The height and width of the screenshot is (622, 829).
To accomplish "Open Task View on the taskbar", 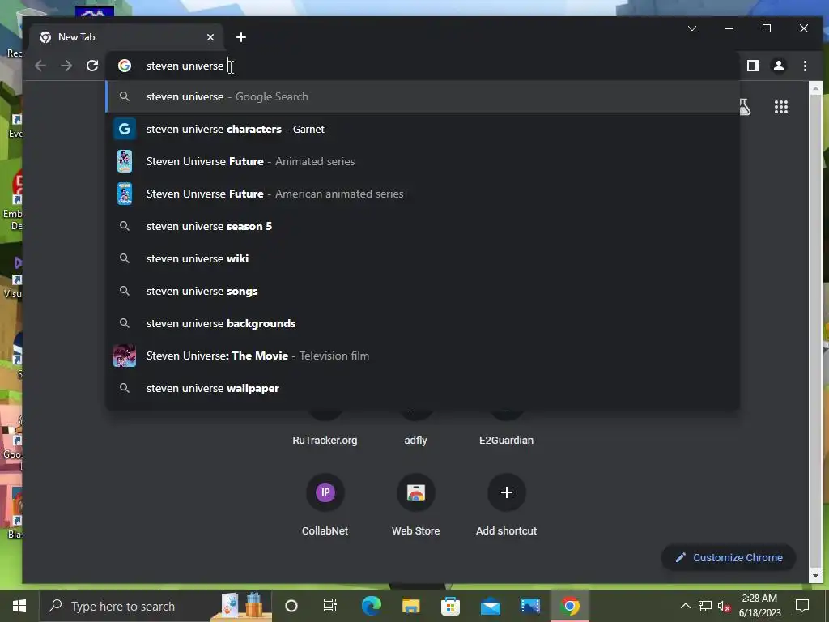I will (x=330, y=606).
